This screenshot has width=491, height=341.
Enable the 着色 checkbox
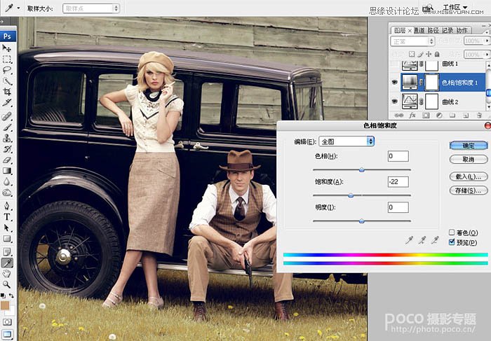click(452, 232)
